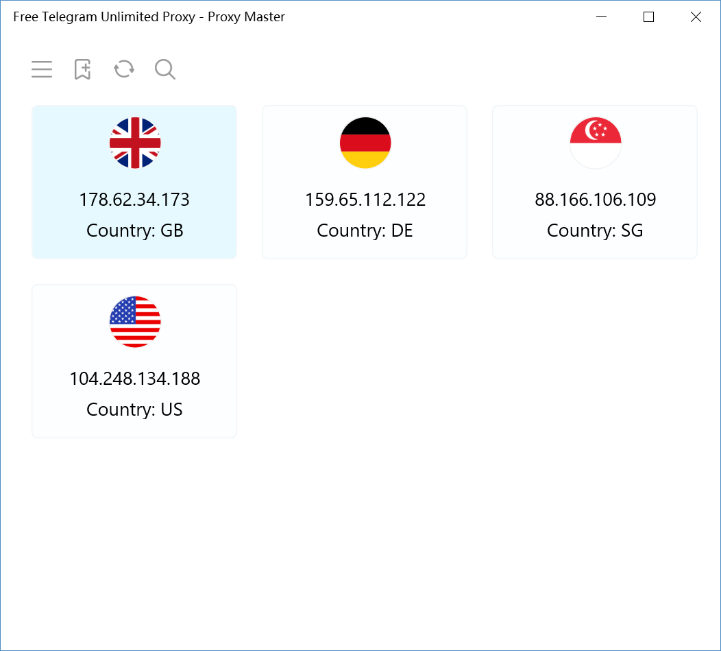Refresh the proxy list

point(124,69)
